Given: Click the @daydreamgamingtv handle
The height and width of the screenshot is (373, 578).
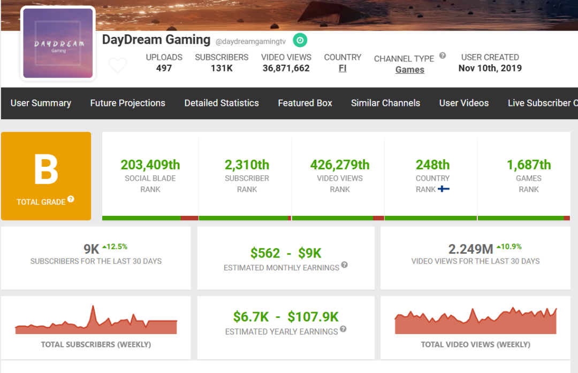Looking at the screenshot, I should coord(250,42).
